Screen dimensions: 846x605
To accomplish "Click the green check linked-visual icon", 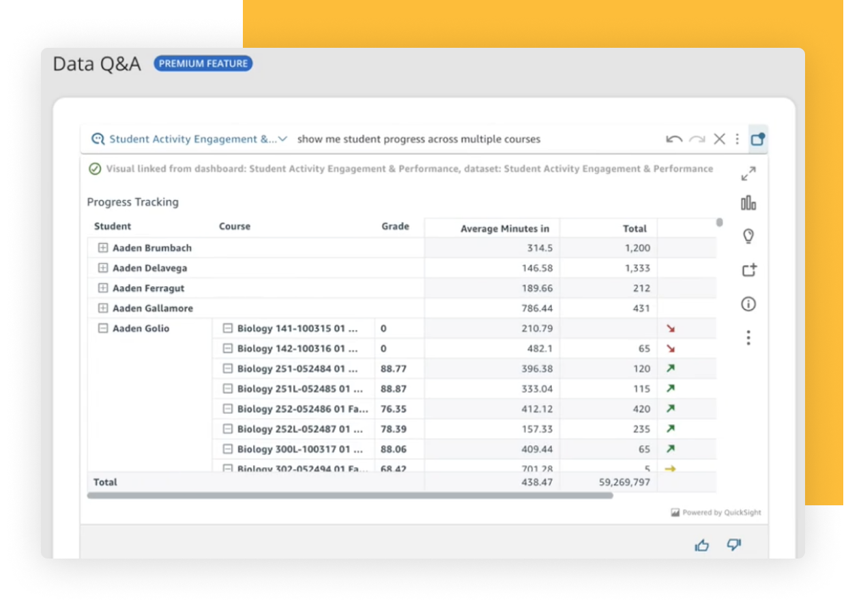I will [x=95, y=169].
